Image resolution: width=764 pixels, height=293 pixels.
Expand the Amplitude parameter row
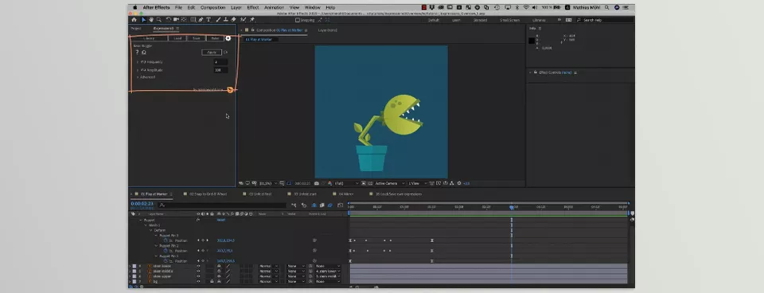pos(138,70)
